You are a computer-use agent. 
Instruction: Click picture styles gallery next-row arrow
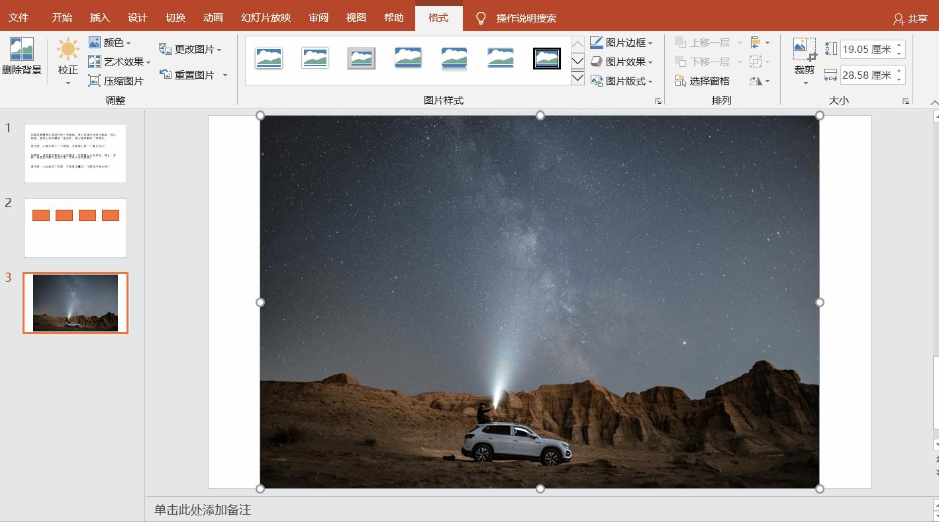[577, 61]
